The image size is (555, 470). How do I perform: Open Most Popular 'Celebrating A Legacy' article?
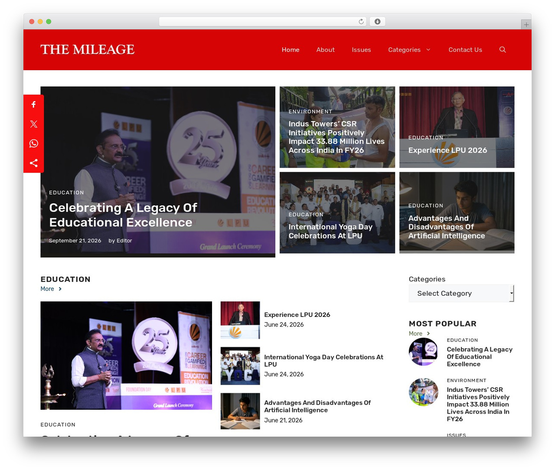(480, 357)
